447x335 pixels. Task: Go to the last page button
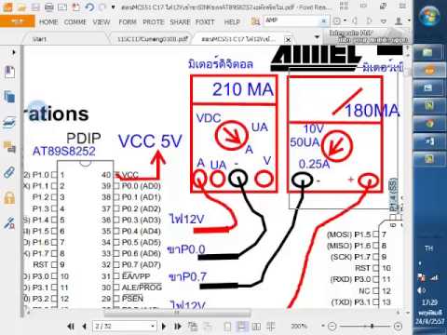[178, 327]
